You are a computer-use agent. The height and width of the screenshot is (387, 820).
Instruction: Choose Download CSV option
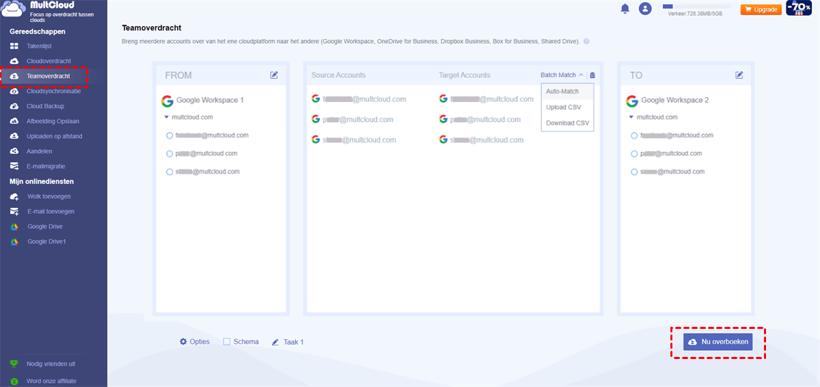[x=567, y=123]
